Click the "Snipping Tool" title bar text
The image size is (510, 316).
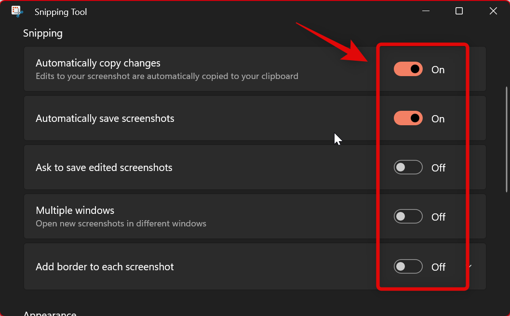pyautogui.click(x=61, y=12)
